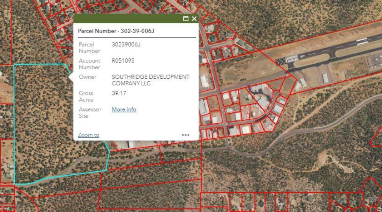Click the green header bar of popup
The height and width of the screenshot is (212, 382).
[127, 19]
